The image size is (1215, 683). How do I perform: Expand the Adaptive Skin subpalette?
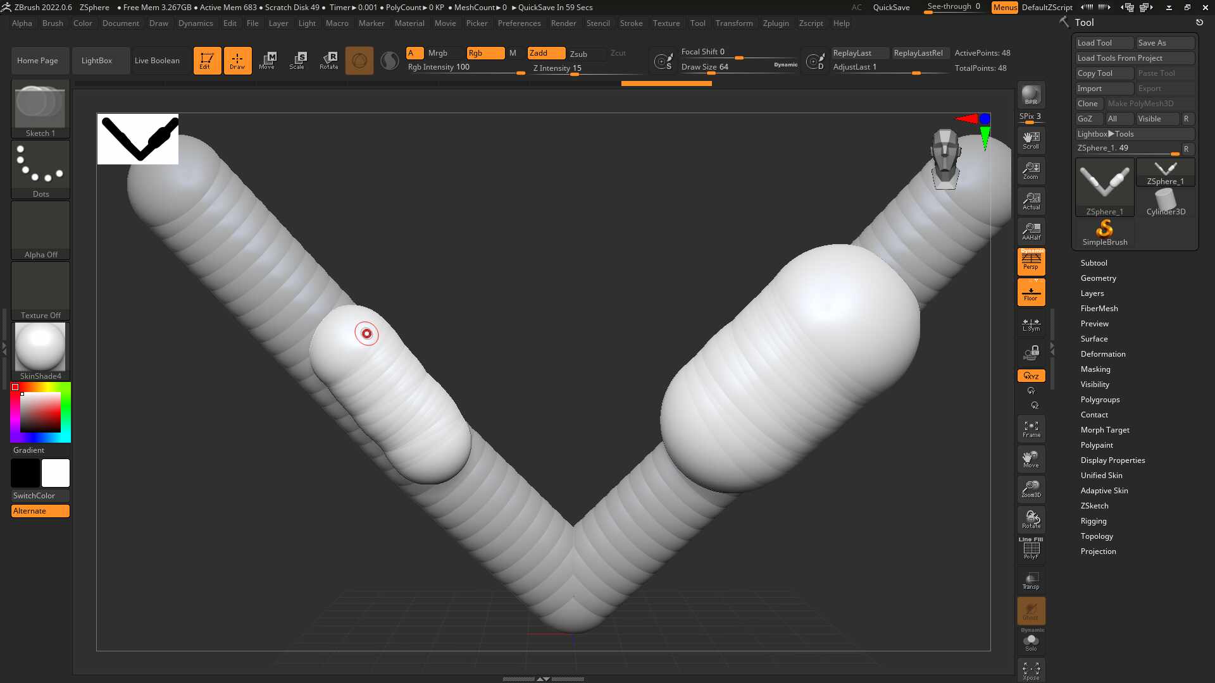pos(1104,491)
